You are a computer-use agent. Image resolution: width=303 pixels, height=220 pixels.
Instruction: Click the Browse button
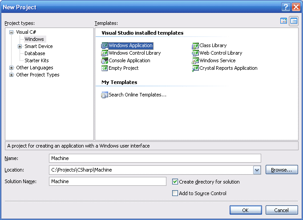(282, 170)
